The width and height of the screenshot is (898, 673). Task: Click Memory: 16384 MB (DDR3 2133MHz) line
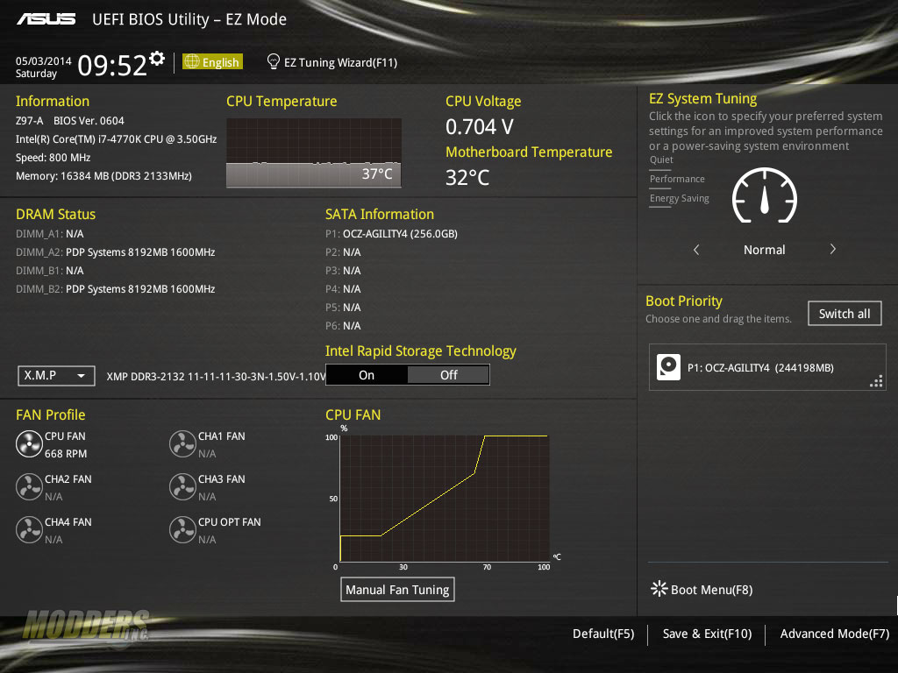[103, 175]
